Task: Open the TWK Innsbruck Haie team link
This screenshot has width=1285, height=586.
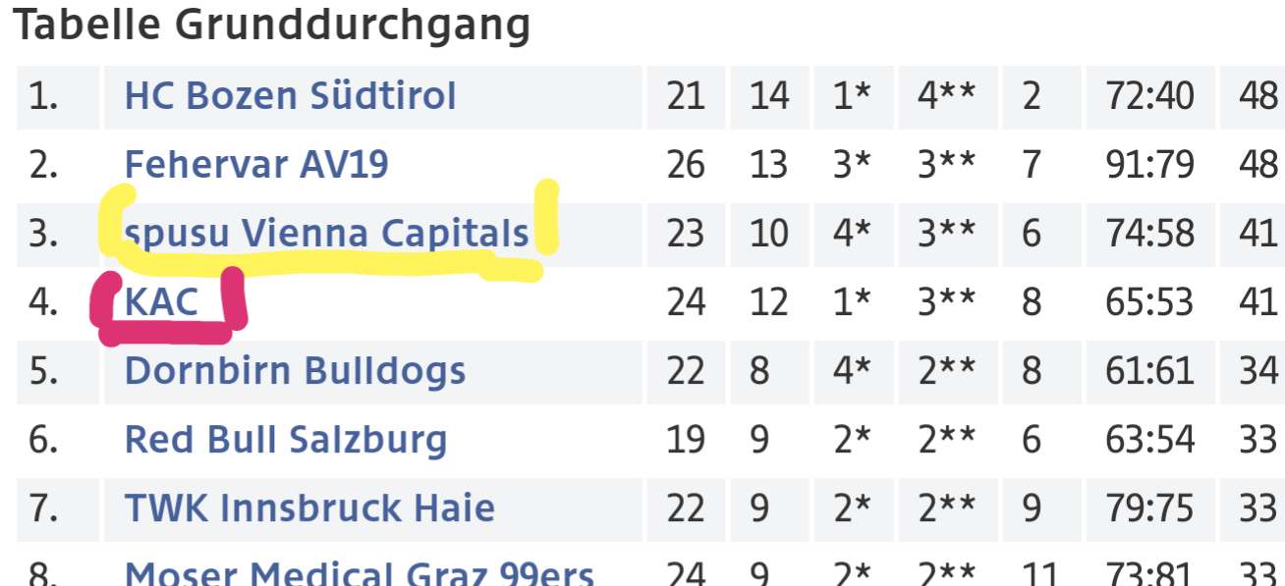Action: [x=309, y=508]
